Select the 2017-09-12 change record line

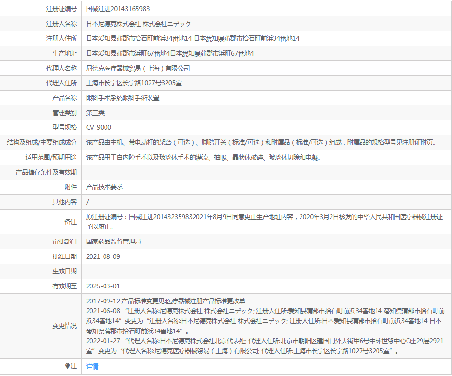[x=166, y=301]
